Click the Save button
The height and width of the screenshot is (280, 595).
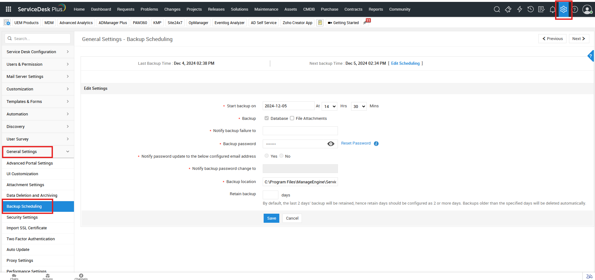271,218
